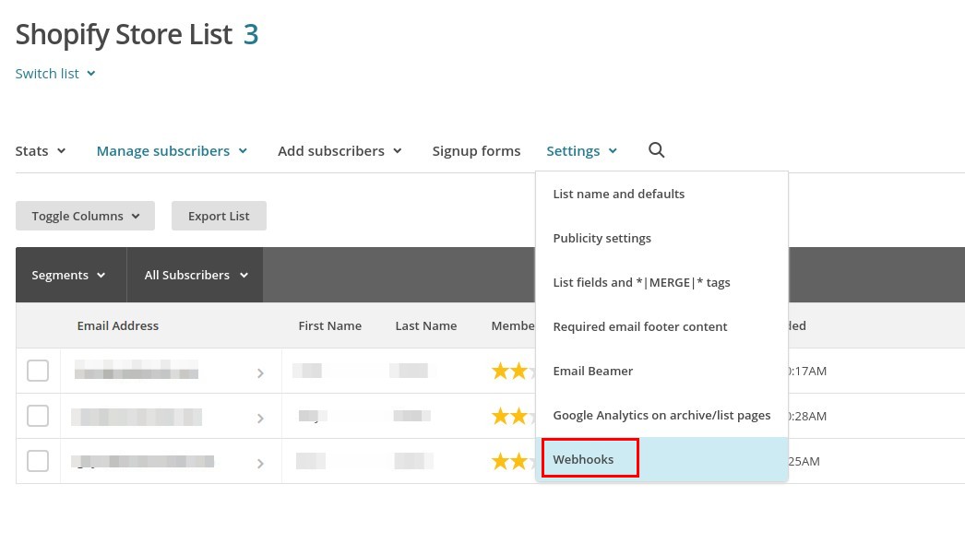
Task: Open first row's blurred email address
Action: pos(136,370)
